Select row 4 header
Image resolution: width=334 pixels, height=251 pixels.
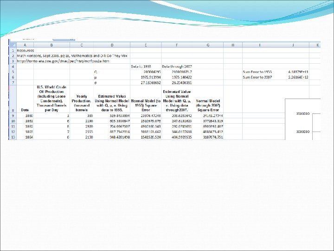[x=13, y=66]
